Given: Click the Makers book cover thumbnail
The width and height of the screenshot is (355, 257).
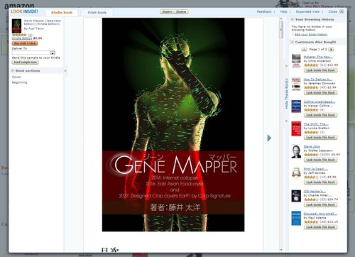Looking at the screenshot, I should coord(296,60).
